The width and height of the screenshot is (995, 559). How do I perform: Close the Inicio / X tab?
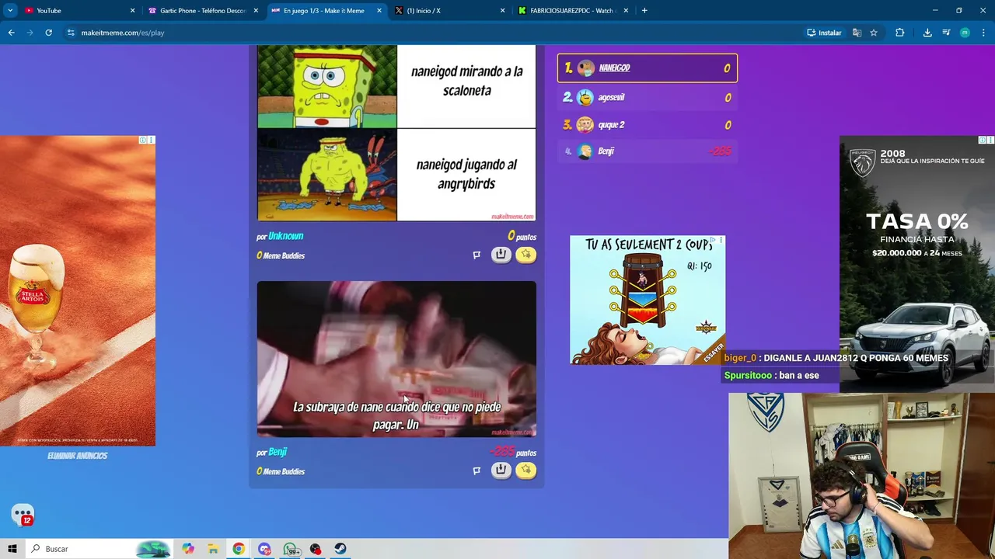click(502, 10)
